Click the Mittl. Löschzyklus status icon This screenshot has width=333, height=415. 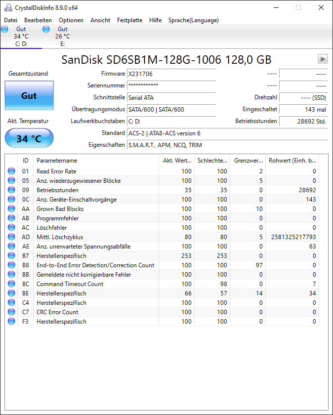tap(11, 237)
